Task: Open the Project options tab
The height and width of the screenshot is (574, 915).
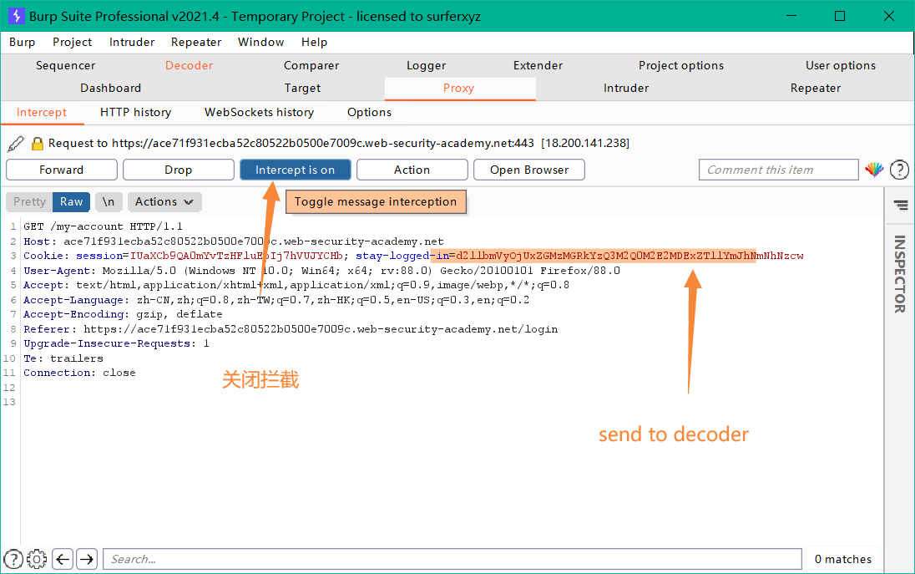Action: click(x=681, y=65)
